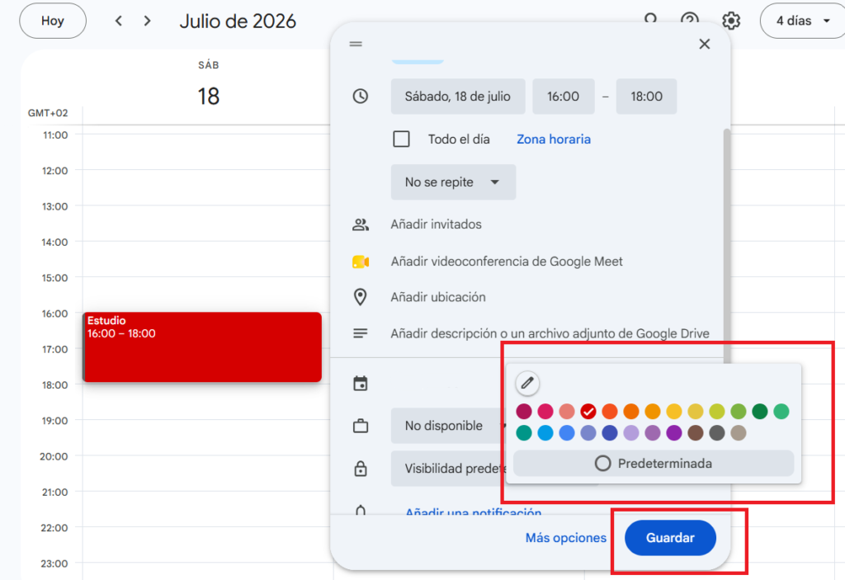The image size is (845, 580).
Task: Pick the brown cocoa color swatch
Action: (695, 433)
